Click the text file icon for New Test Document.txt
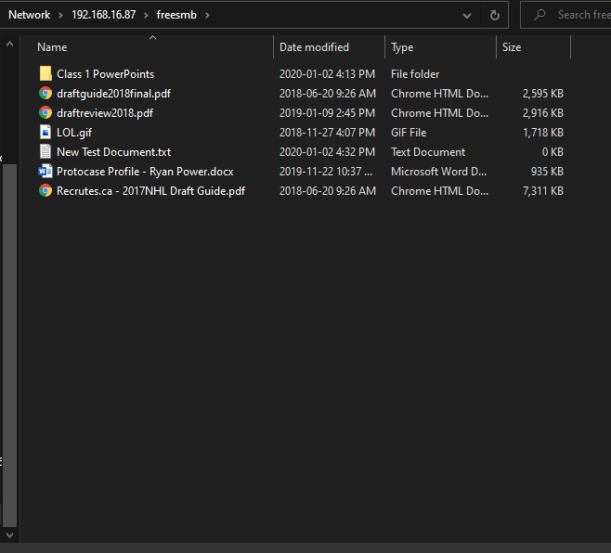 [45, 151]
